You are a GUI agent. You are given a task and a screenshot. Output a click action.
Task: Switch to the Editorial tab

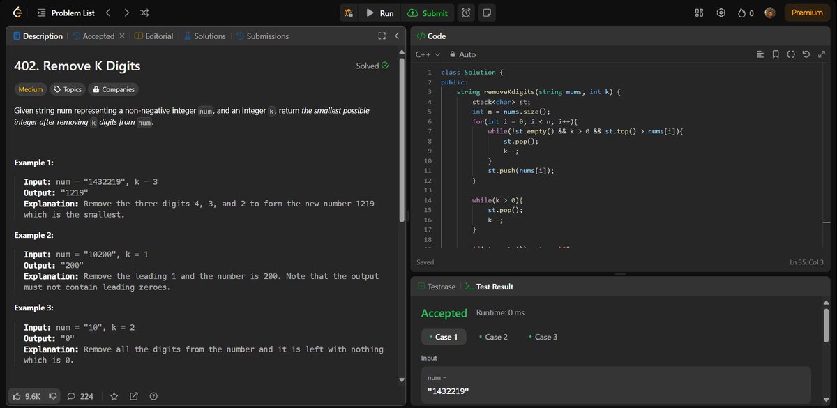[x=153, y=36]
